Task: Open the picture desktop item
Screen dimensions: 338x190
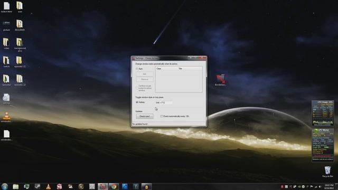Action: 6,25
